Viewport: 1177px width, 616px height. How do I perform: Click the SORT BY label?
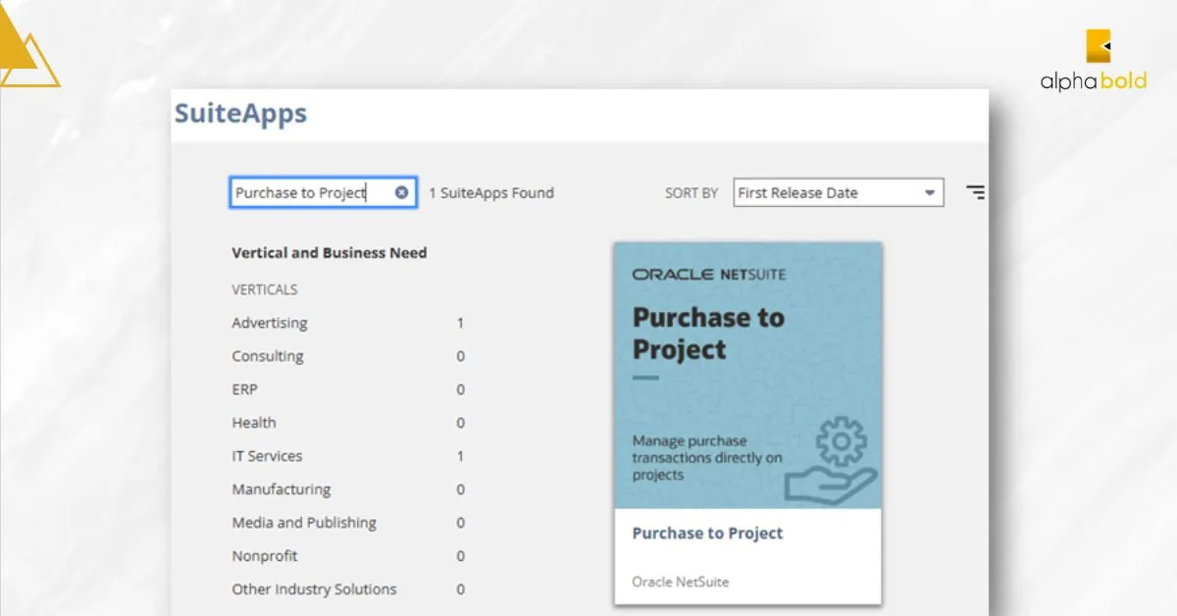tap(691, 193)
